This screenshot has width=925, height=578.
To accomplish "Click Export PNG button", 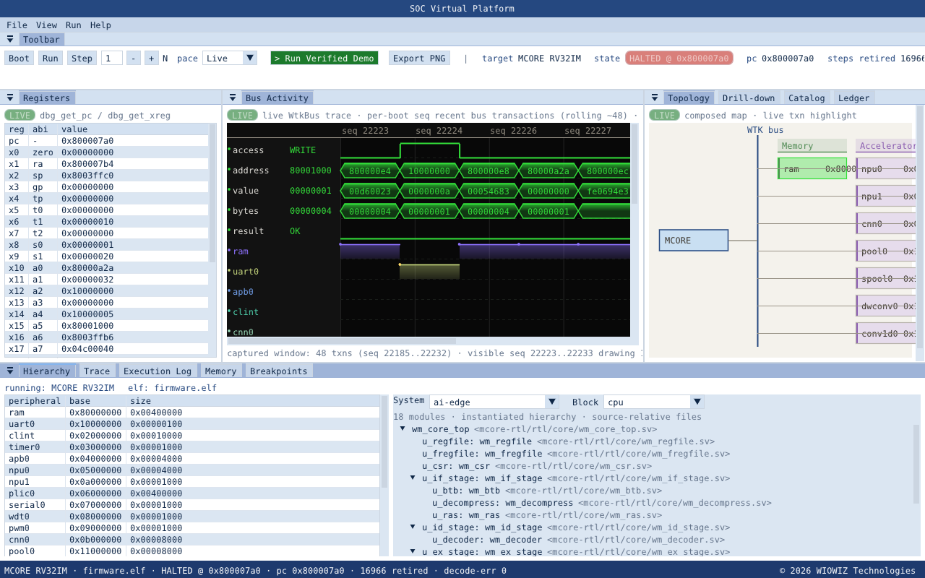I will click(419, 58).
